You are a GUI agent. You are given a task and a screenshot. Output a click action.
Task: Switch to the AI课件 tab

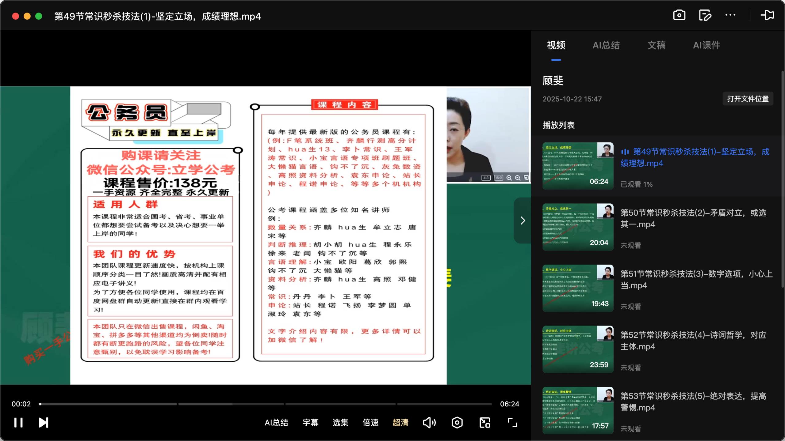(706, 45)
